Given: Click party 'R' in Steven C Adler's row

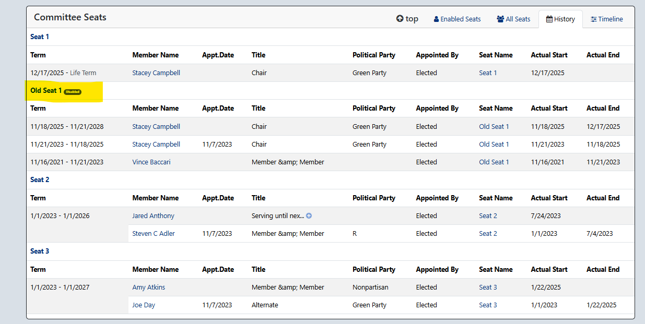Looking at the screenshot, I should 355,234.
